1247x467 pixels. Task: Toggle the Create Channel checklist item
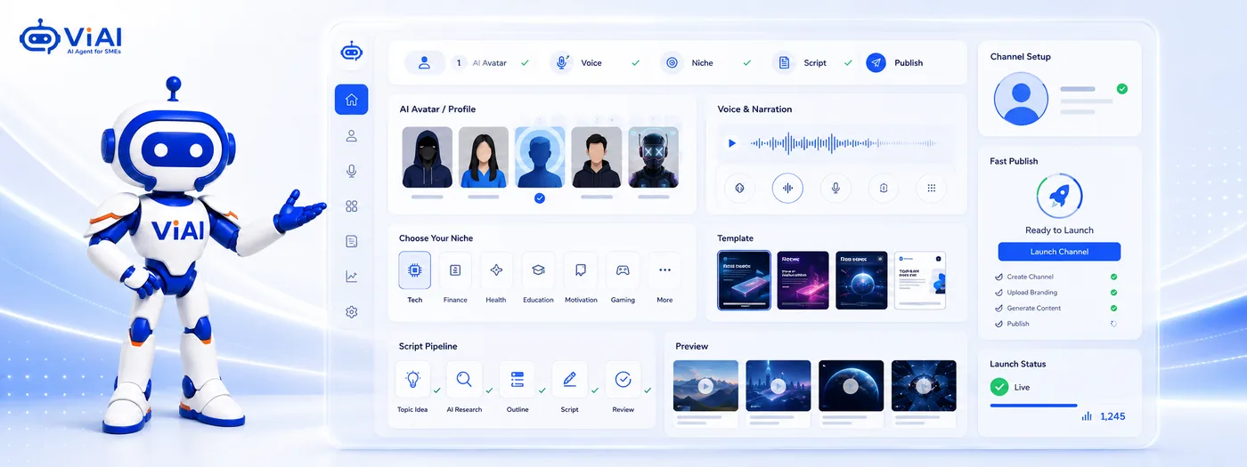pos(1055,277)
